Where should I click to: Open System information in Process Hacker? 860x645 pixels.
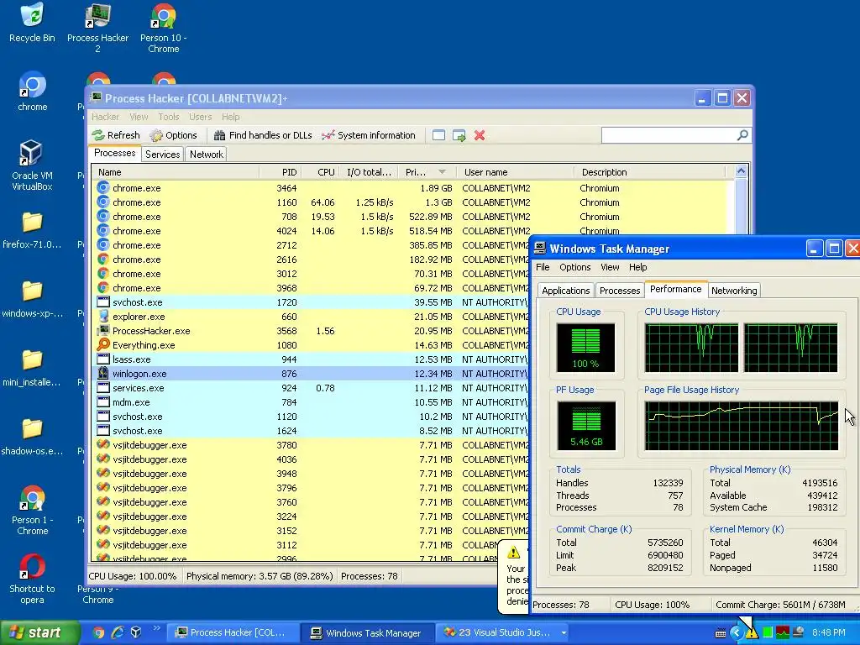(x=369, y=135)
